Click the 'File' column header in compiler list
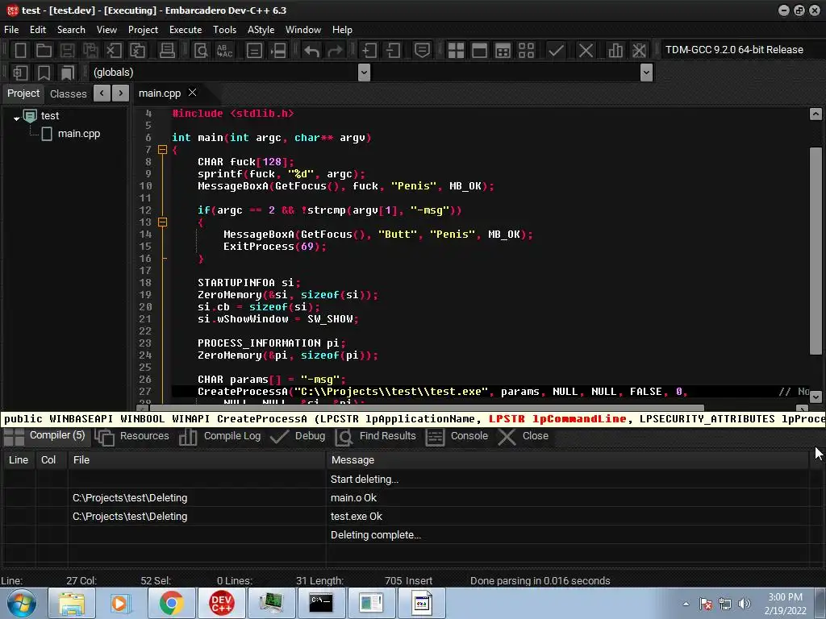 (197, 460)
